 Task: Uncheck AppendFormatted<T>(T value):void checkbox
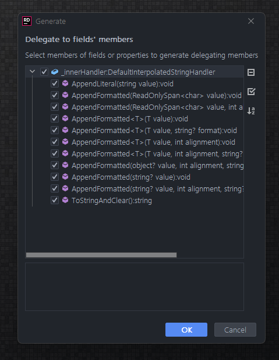[55, 118]
